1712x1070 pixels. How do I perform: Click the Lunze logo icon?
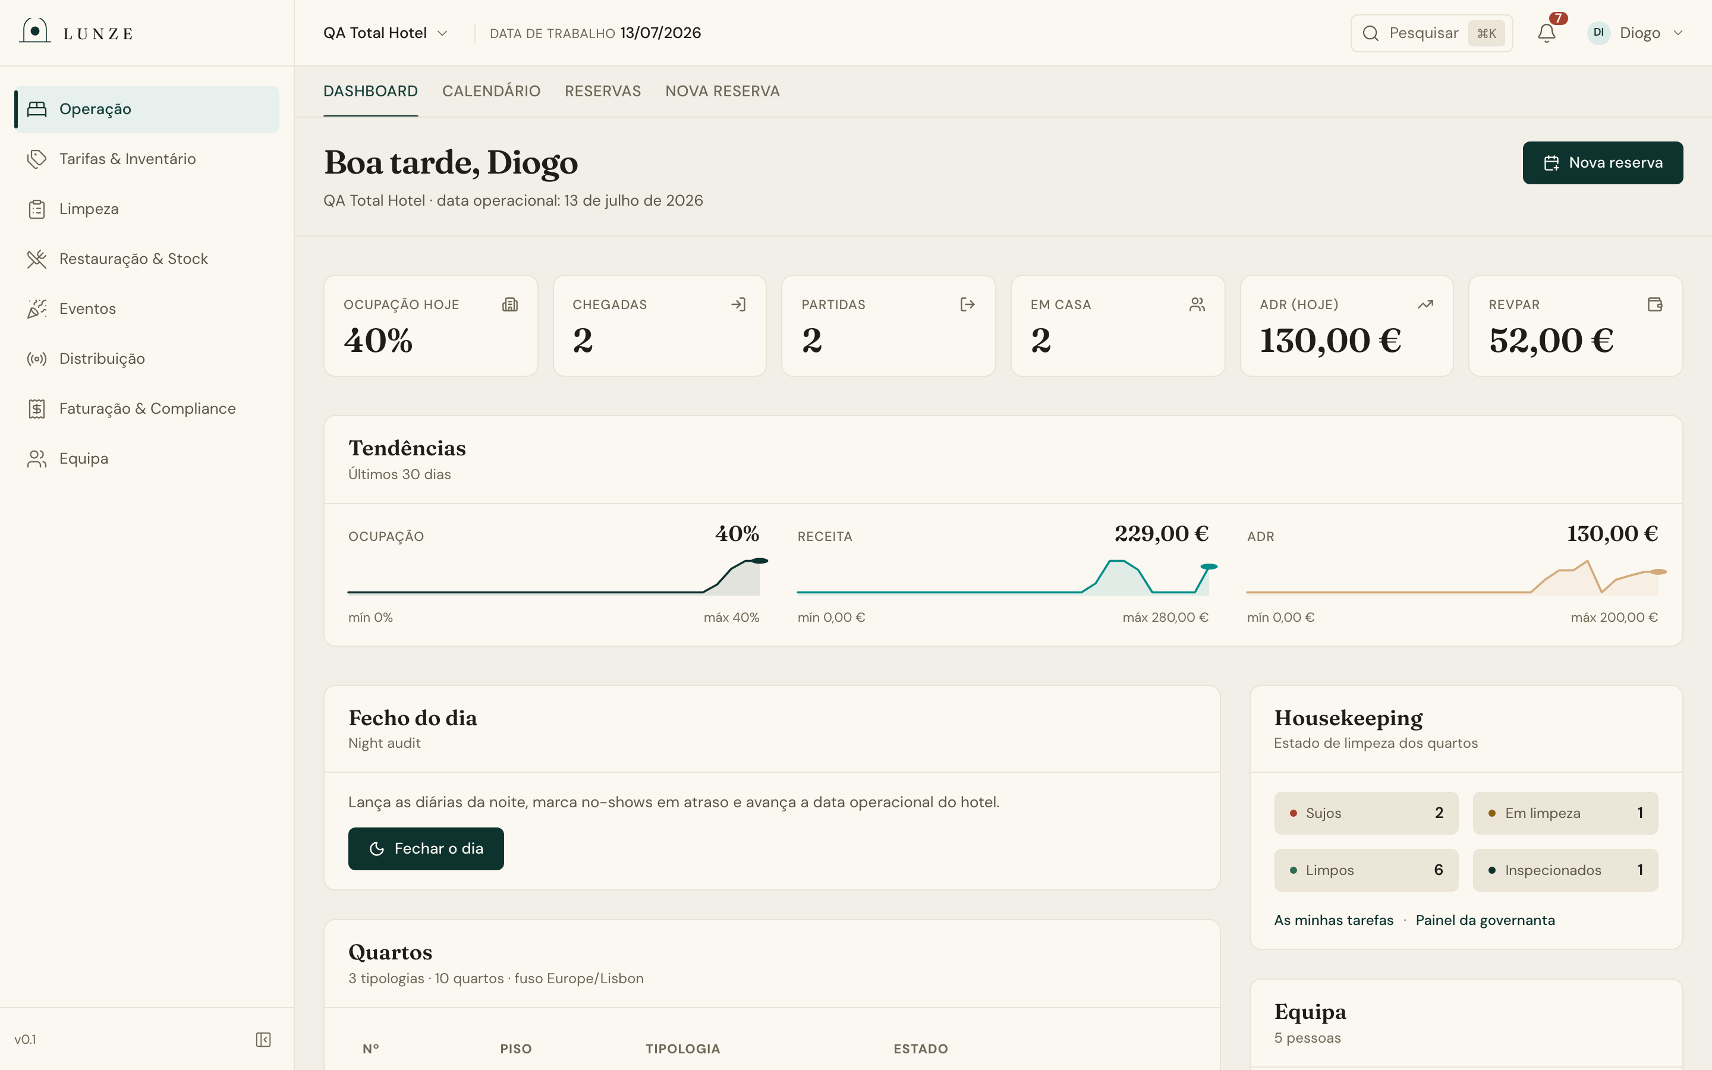tap(34, 31)
